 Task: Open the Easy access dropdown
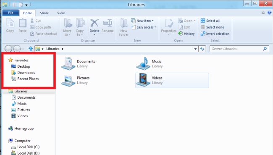click(144, 27)
